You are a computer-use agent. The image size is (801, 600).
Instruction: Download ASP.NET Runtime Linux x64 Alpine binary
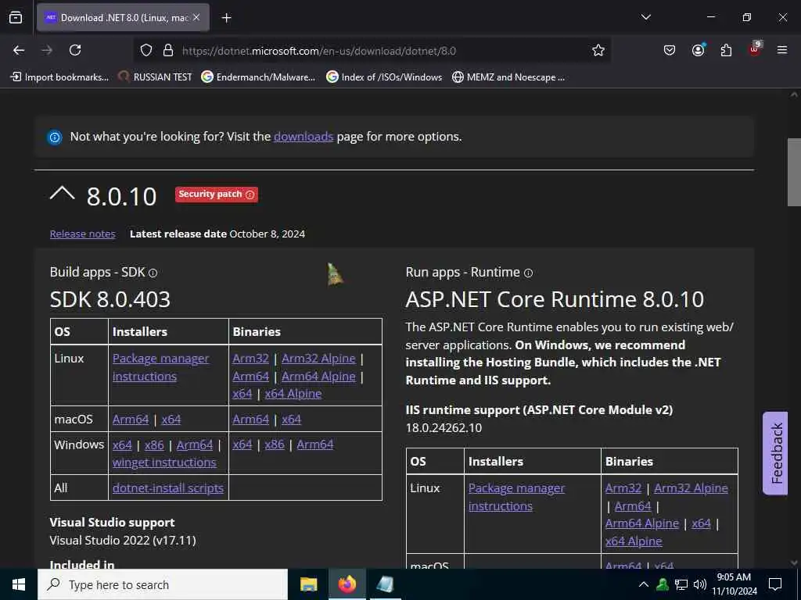(634, 541)
